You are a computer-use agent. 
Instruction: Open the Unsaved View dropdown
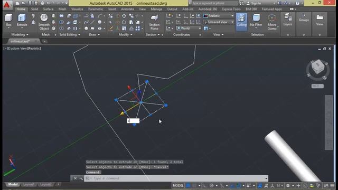click(219, 22)
